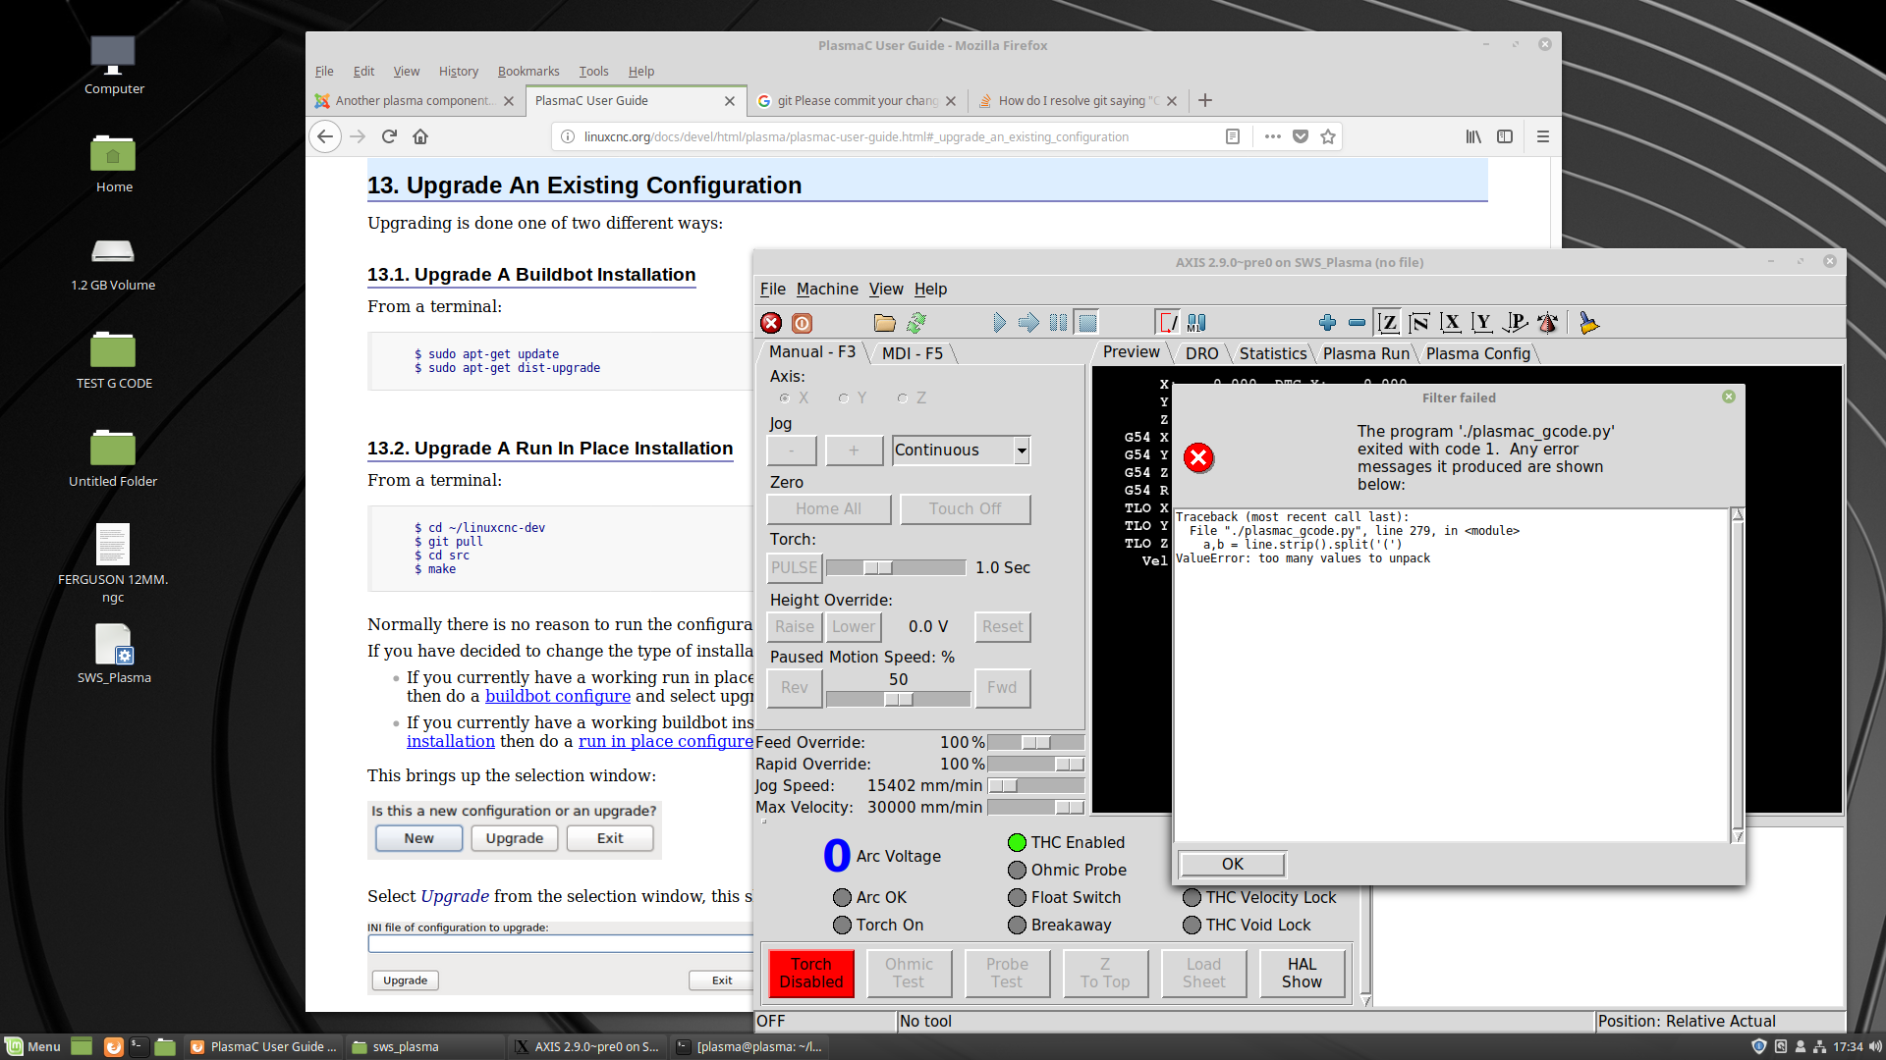Viewport: 1886px width, 1060px height.
Task: Toggle the Ohmic Probe indicator
Action: [x=1017, y=870]
